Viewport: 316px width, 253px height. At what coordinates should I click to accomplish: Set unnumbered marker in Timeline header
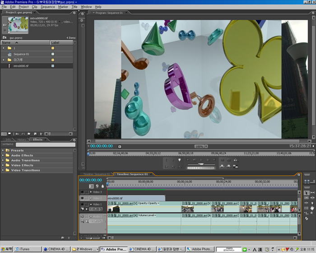pyautogui.click(x=102, y=186)
